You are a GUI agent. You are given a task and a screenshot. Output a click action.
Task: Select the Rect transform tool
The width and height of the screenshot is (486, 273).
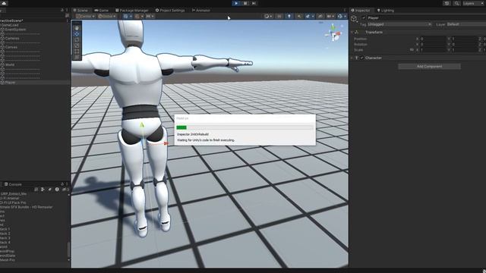pyautogui.click(x=77, y=52)
